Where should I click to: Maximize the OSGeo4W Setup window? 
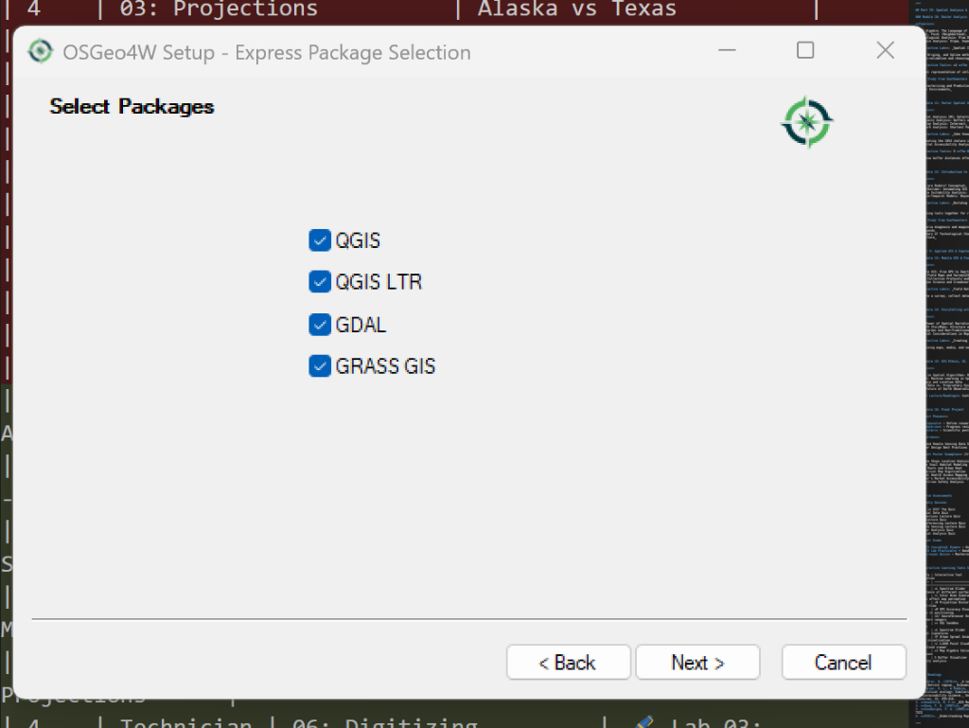804,50
